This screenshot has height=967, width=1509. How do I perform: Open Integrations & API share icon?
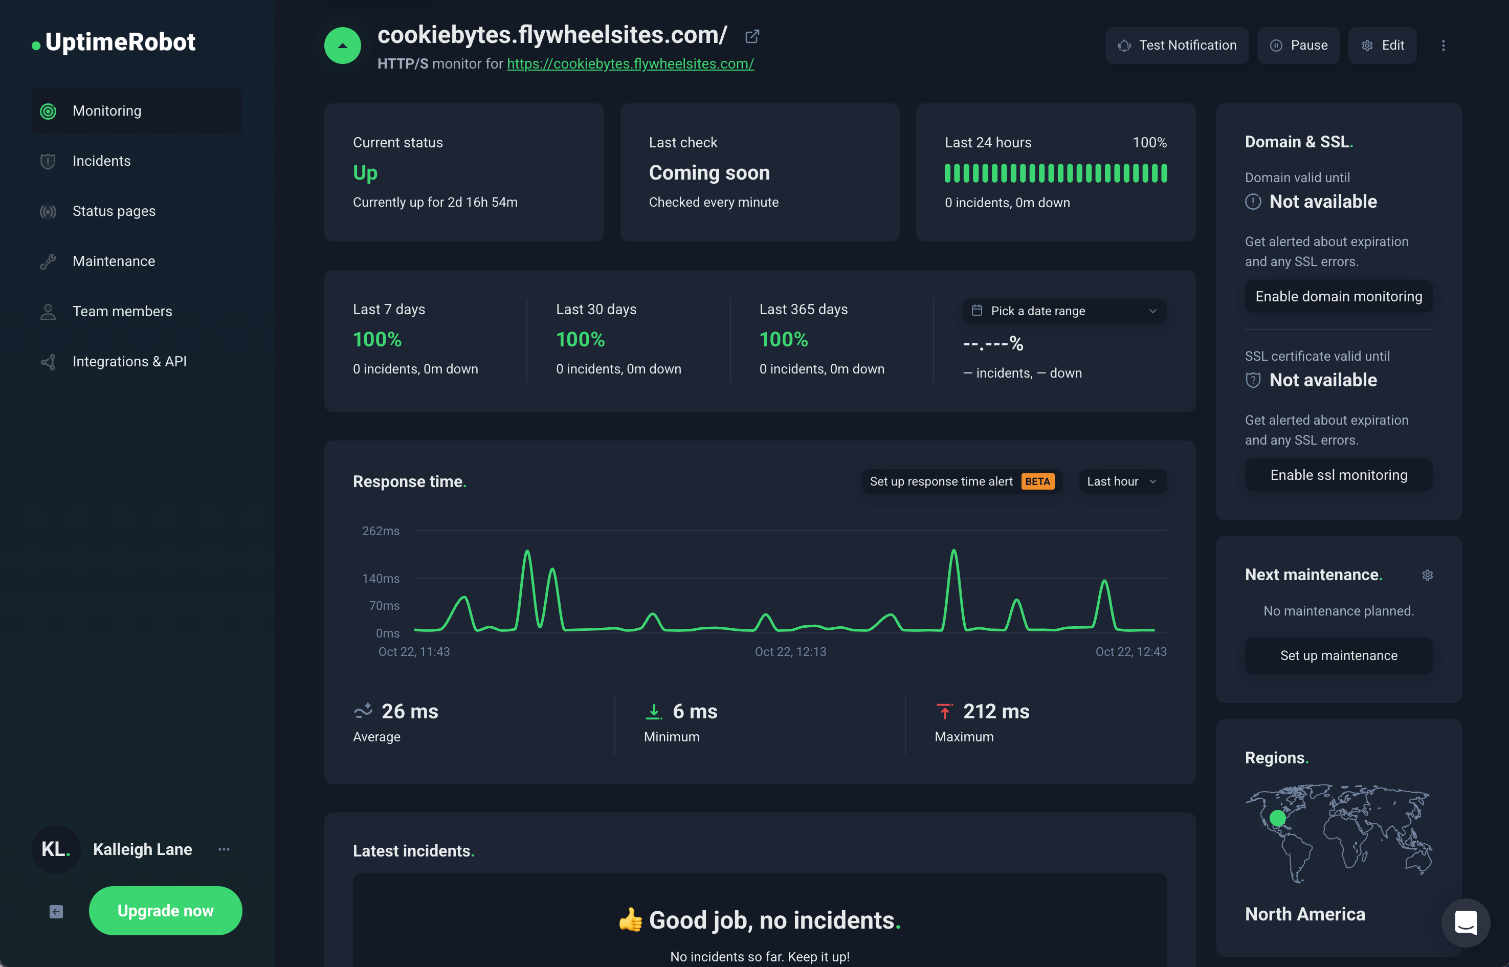click(x=48, y=362)
